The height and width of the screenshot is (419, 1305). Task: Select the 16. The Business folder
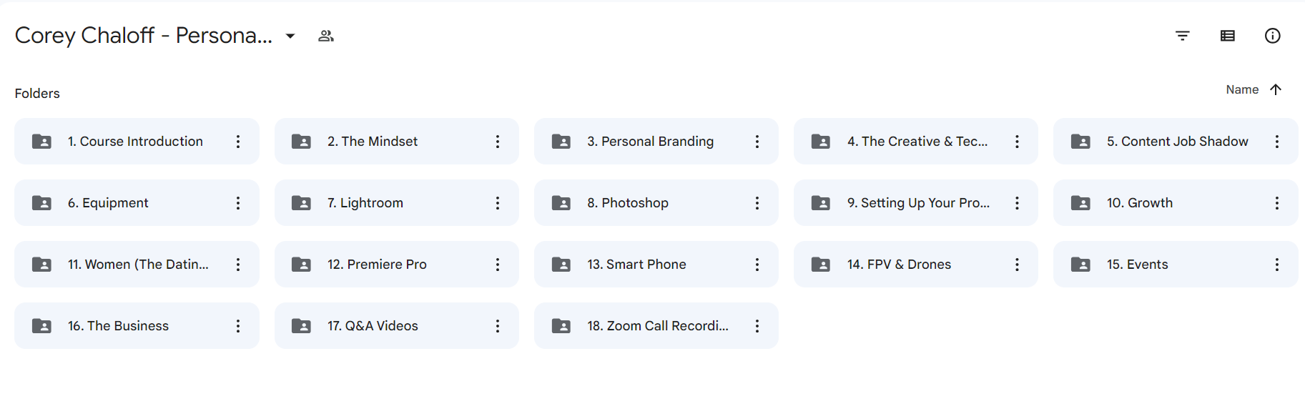click(x=137, y=326)
